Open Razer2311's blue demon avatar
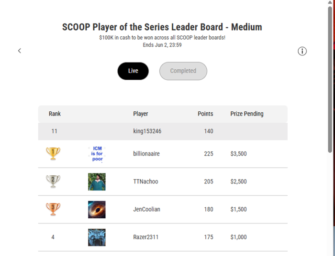335x256 pixels. coord(97,237)
